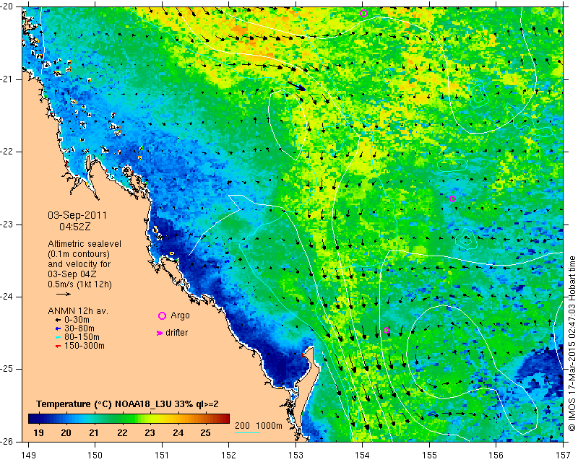Click the magenta drifter symbol in the legend
The width and height of the screenshot is (578, 462).
[x=160, y=333]
